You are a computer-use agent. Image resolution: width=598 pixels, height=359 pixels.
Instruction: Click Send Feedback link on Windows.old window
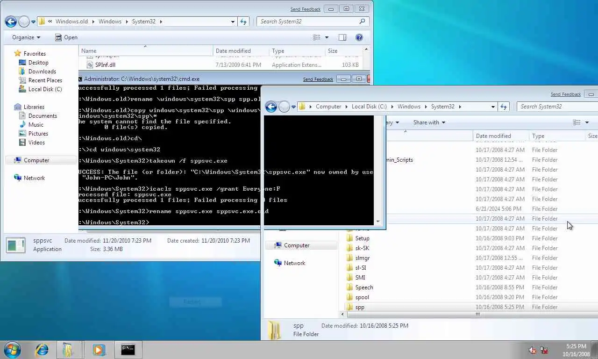click(306, 9)
